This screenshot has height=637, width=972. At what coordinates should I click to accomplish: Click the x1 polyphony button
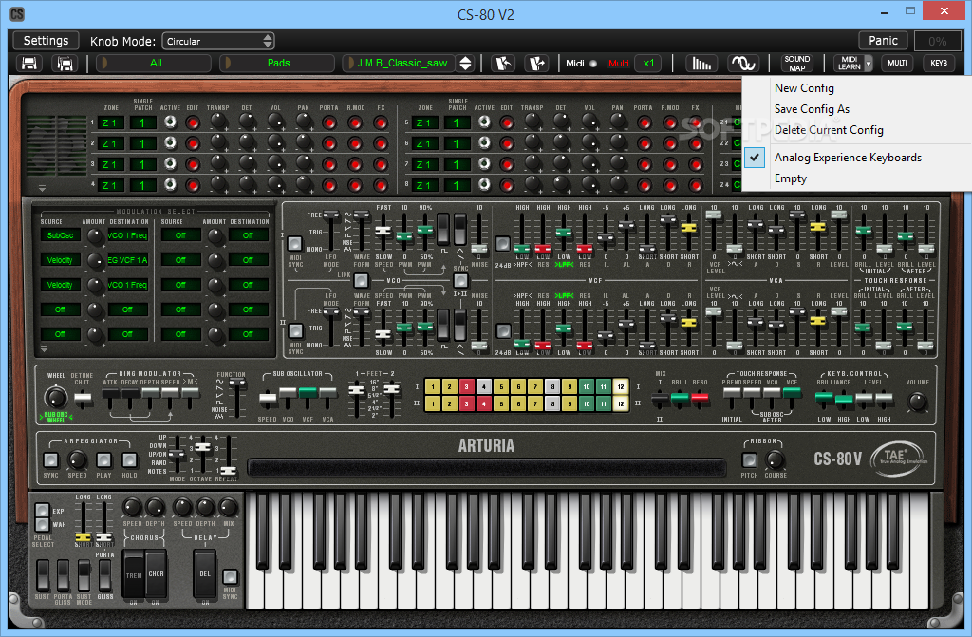(x=648, y=64)
